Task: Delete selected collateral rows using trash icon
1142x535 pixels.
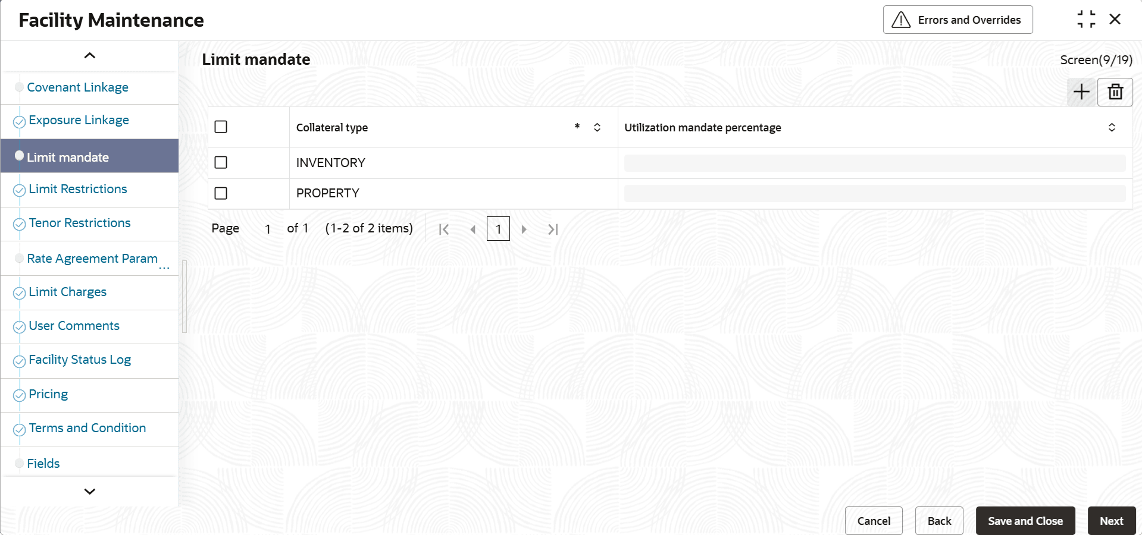Action: tap(1115, 92)
